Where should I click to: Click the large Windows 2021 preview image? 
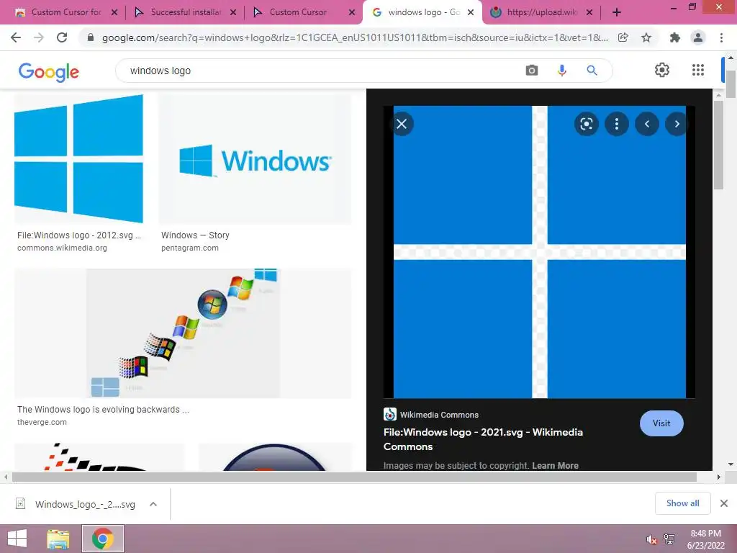(539, 251)
